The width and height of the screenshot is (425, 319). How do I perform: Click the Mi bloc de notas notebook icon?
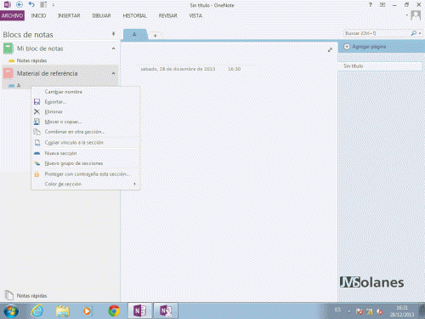[x=8, y=48]
